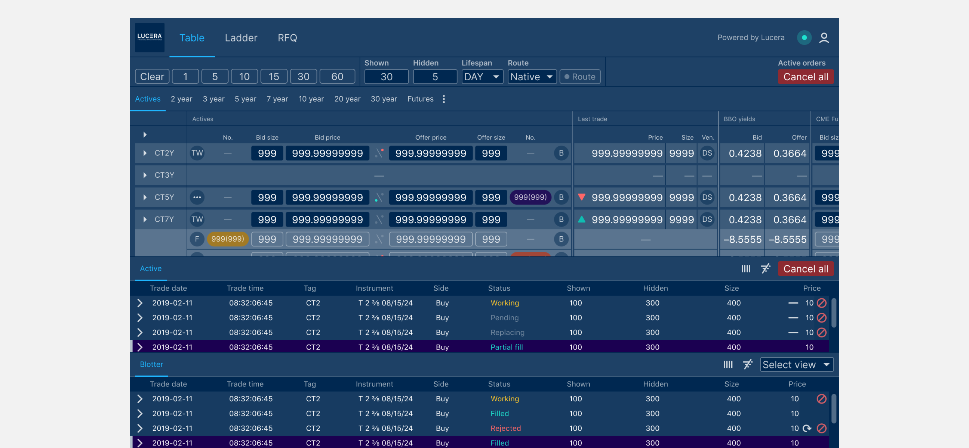
Task: Open the Lifespan DAY dropdown
Action: tap(482, 77)
